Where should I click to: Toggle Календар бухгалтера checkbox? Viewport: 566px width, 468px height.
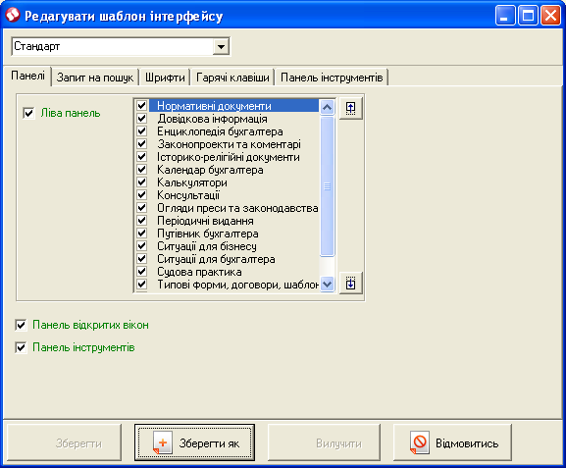click(142, 170)
